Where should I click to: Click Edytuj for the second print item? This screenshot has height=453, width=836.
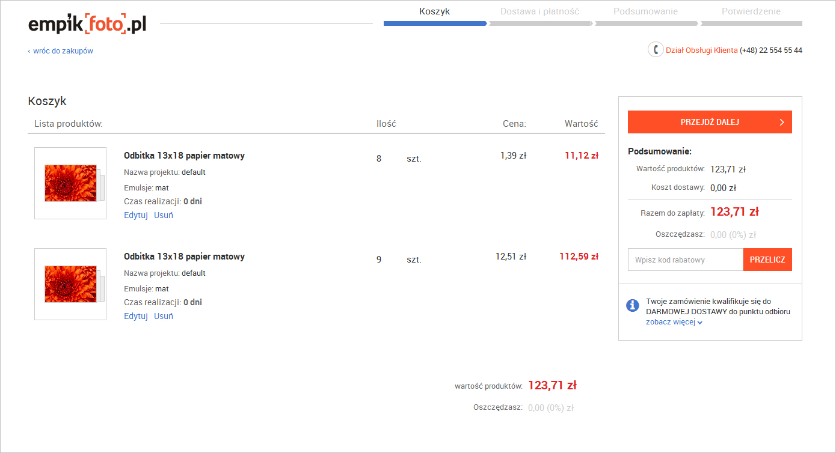click(136, 316)
